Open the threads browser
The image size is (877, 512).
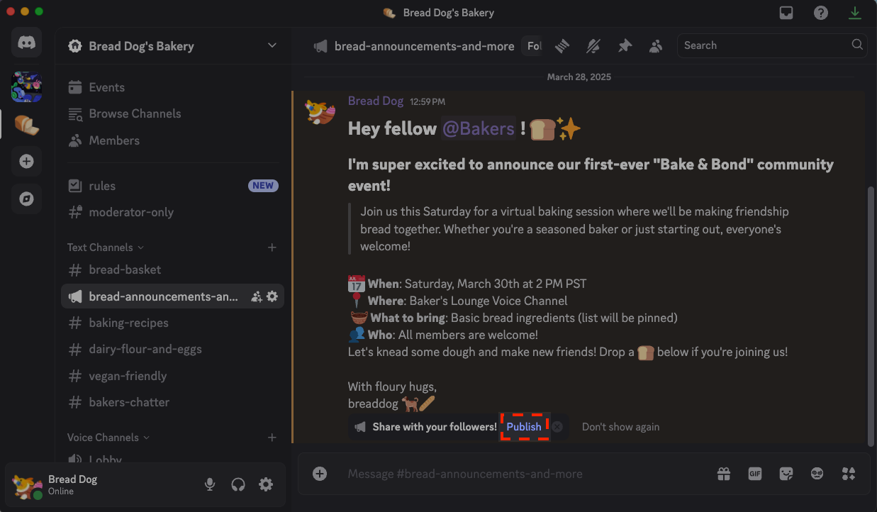[x=562, y=45]
